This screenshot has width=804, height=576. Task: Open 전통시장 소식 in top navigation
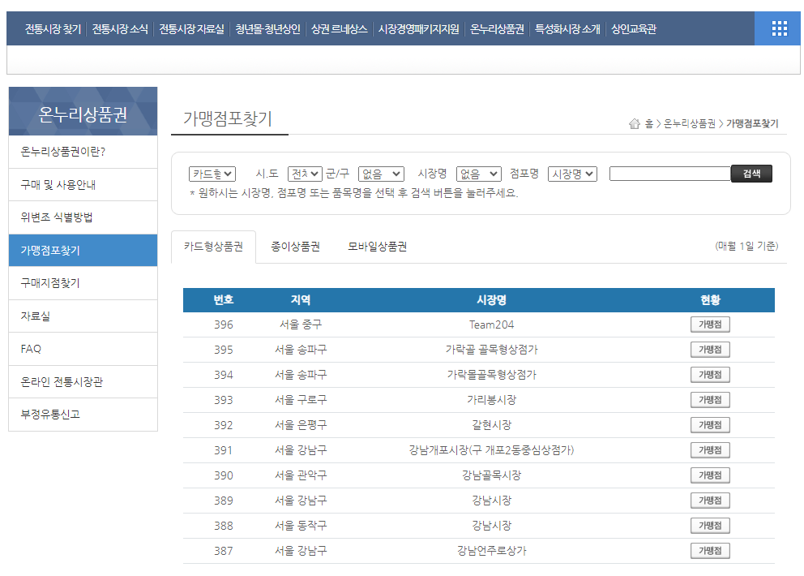[120, 28]
